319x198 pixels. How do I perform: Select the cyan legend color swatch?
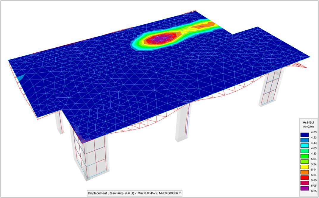(305, 143)
